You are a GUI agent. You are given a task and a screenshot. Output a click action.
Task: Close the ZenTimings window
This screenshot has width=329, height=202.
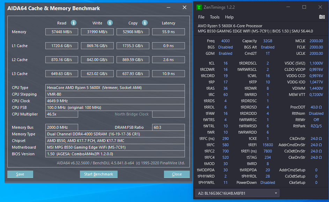click(320, 7)
